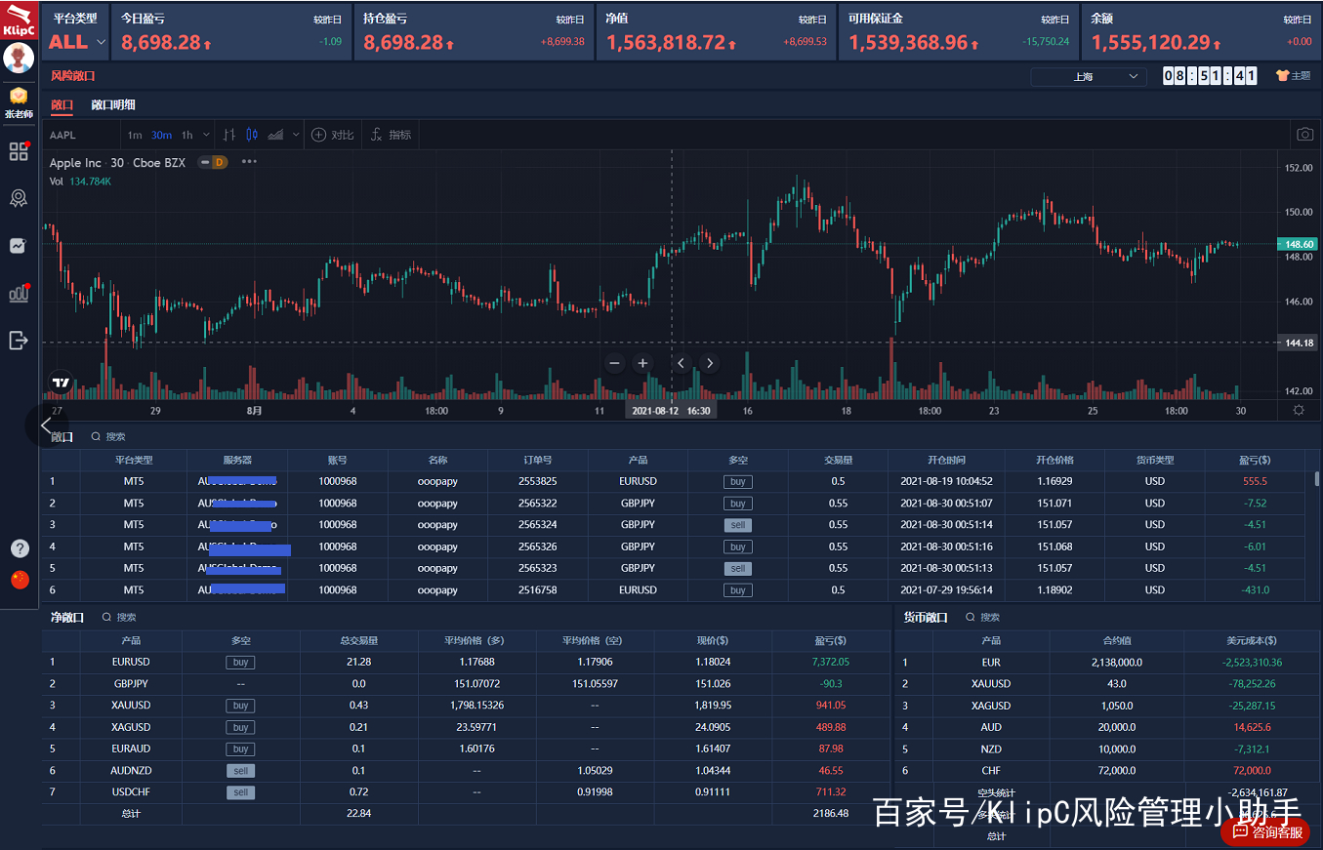Click the 张老师 badge icon
The height and width of the screenshot is (850, 1323).
(x=19, y=96)
